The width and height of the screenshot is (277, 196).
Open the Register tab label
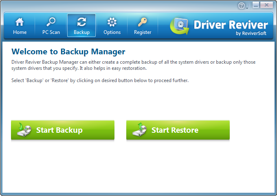(143, 32)
